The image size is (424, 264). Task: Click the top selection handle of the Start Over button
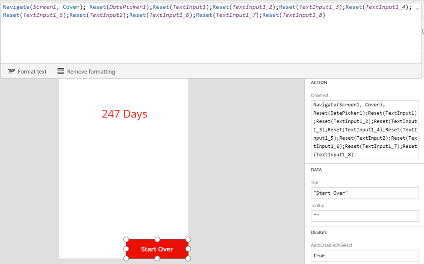pos(157,239)
